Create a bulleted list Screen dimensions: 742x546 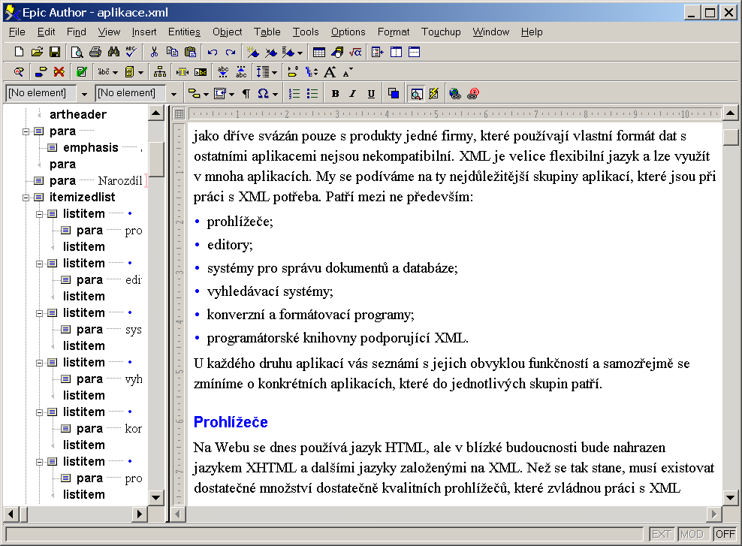312,94
